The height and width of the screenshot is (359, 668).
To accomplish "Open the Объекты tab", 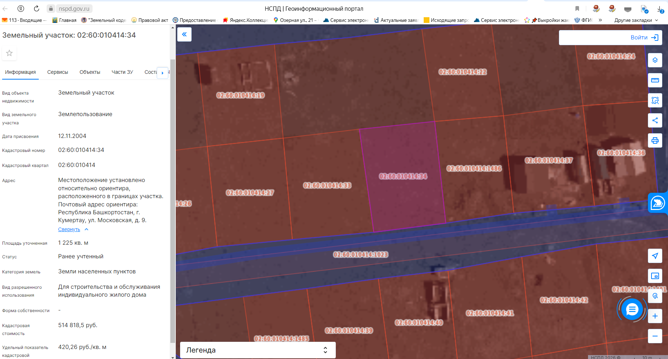I will pyautogui.click(x=90, y=72).
